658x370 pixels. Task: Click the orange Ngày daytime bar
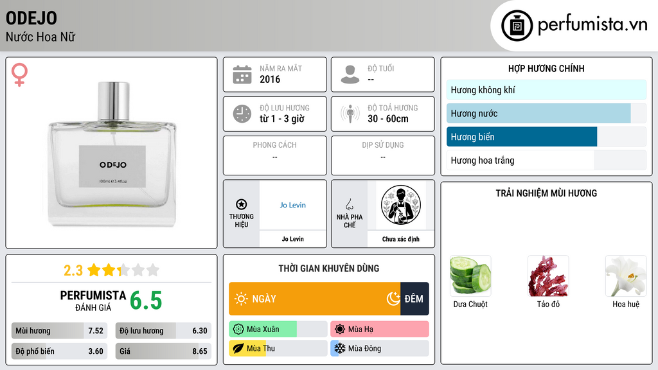[315, 299]
